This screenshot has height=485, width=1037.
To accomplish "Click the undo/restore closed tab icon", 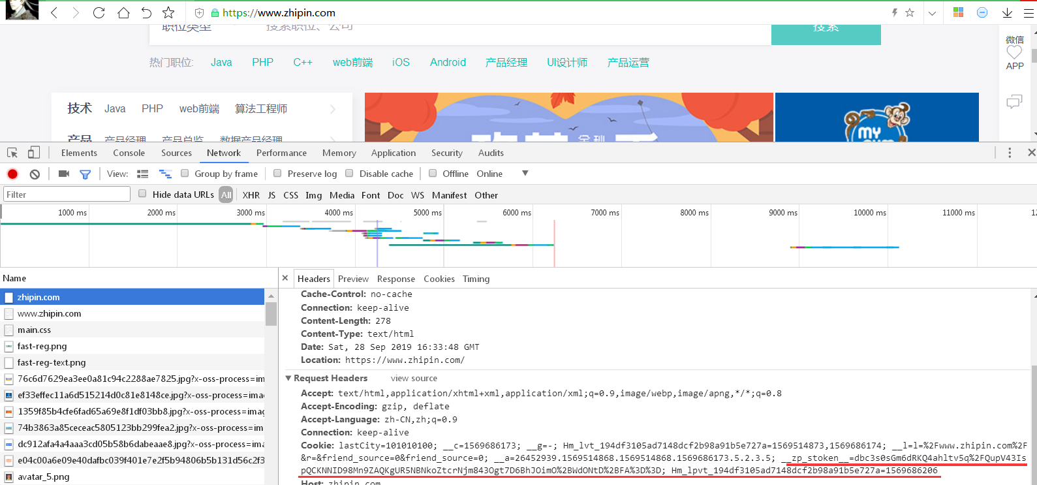I will coord(146,12).
